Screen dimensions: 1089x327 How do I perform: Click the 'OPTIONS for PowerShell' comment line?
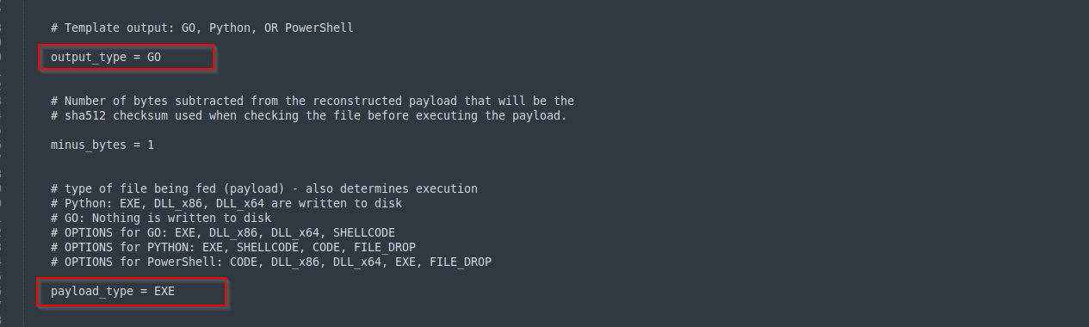click(271, 262)
